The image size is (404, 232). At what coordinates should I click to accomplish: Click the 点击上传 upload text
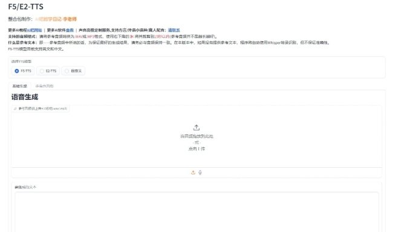pyautogui.click(x=197, y=148)
